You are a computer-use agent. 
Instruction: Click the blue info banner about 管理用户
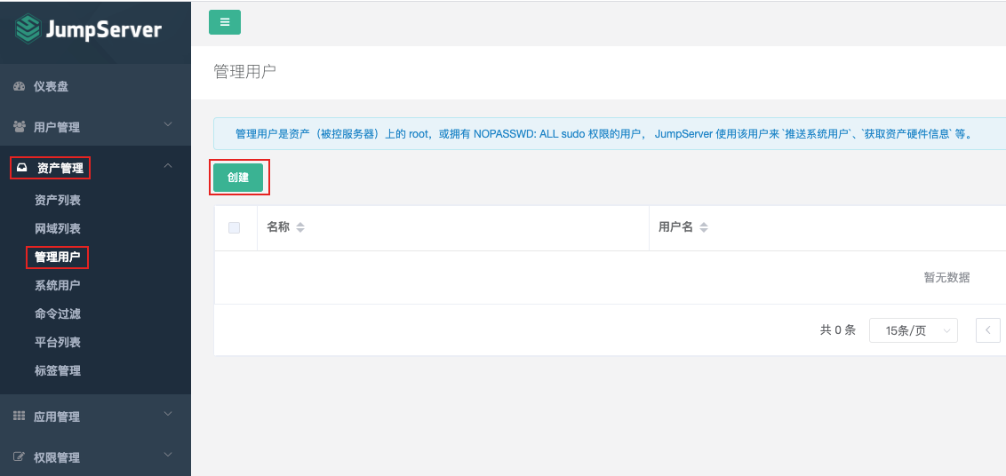pyautogui.click(x=610, y=134)
